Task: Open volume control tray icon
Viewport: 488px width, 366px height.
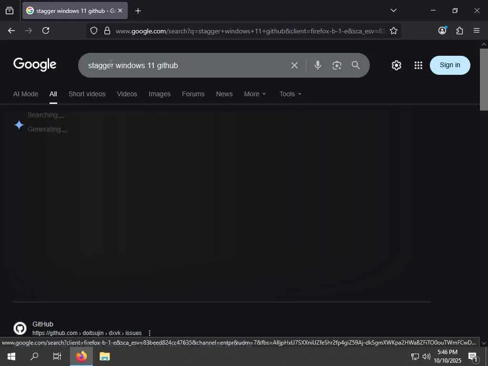Action: click(x=427, y=356)
